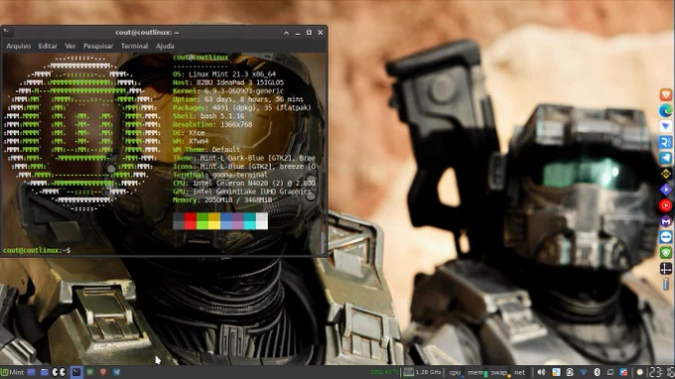Click the cpu load monitor
This screenshot has height=379, width=675.
pos(457,373)
